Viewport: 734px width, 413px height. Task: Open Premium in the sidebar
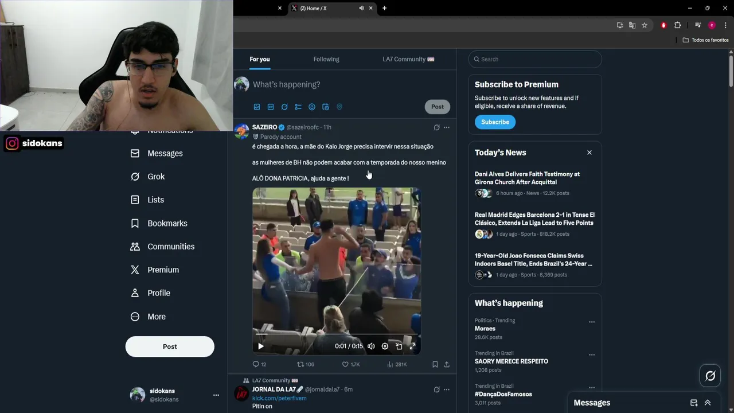coord(155,270)
